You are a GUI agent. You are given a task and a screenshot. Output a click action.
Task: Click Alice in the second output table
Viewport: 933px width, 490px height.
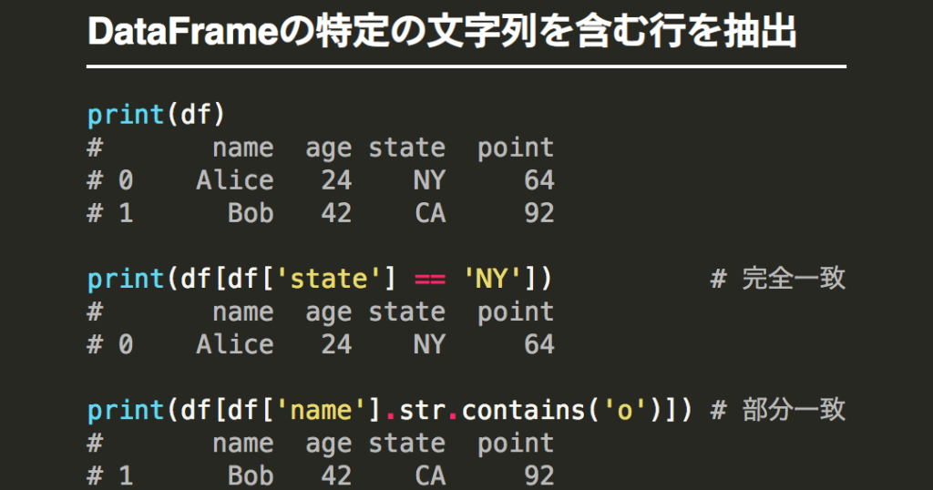(x=234, y=344)
